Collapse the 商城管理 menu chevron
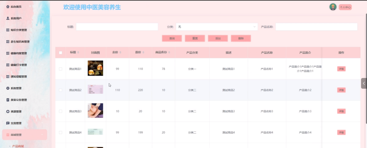The width and height of the screenshot is (367, 148). [42, 135]
